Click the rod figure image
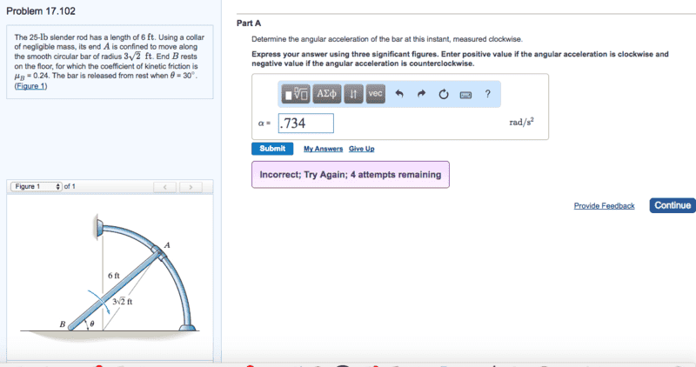Screen dimensions: 696x367 tap(110, 277)
